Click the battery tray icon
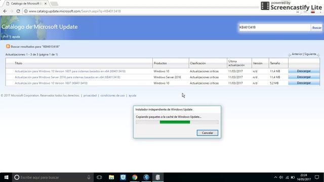The width and height of the screenshot is (324, 182). (x=293, y=177)
